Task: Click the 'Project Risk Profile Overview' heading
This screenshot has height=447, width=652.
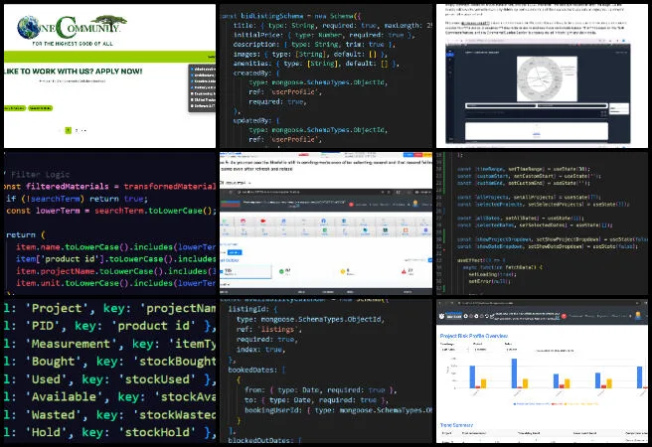Action: (474, 336)
